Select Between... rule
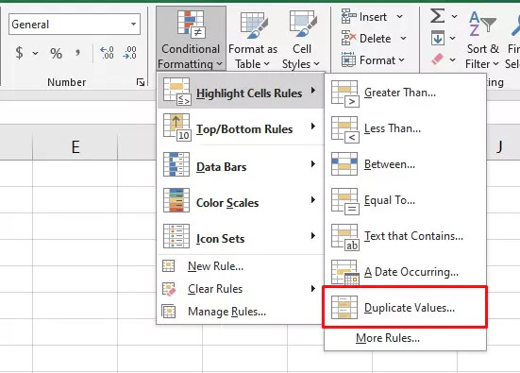520x373 pixels. pyautogui.click(x=405, y=164)
